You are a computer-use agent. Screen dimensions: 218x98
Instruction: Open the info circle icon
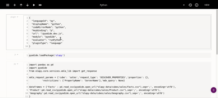point(196,5)
